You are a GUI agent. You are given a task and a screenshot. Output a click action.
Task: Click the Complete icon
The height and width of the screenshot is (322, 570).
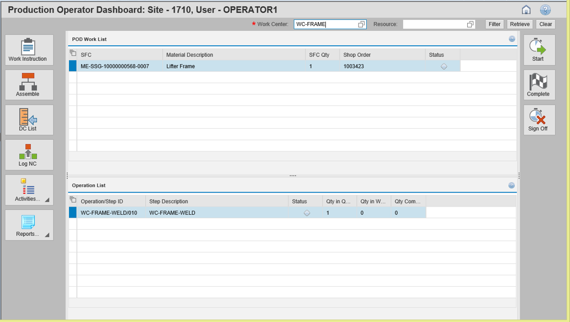pyautogui.click(x=539, y=85)
